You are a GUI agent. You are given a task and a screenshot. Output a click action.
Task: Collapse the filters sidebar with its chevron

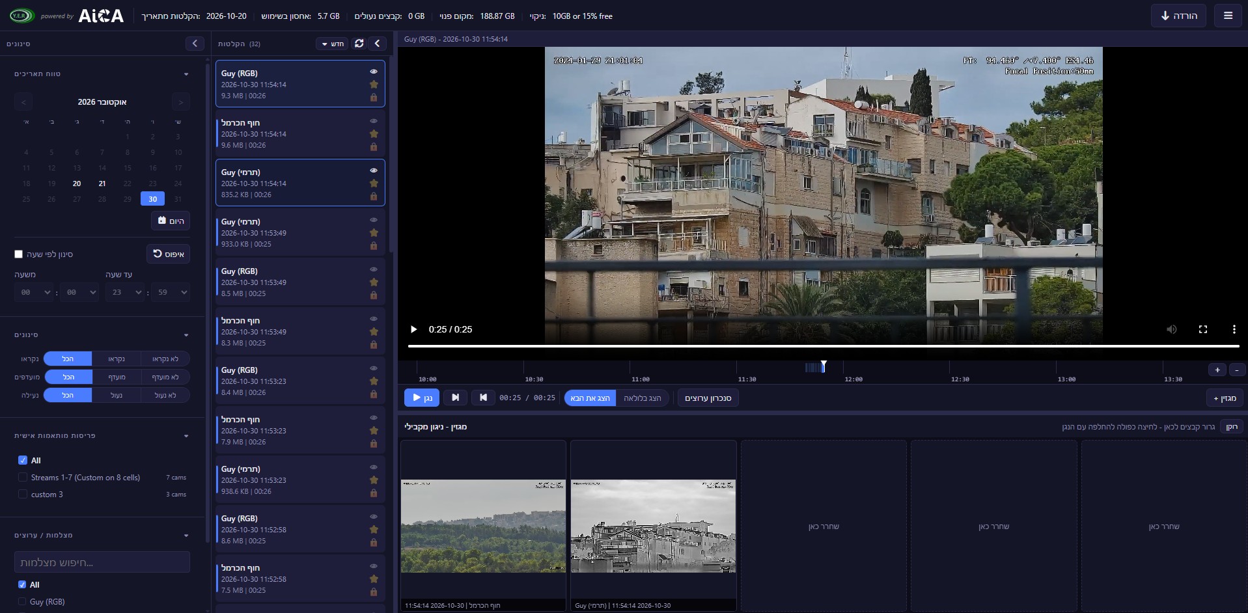tap(195, 43)
